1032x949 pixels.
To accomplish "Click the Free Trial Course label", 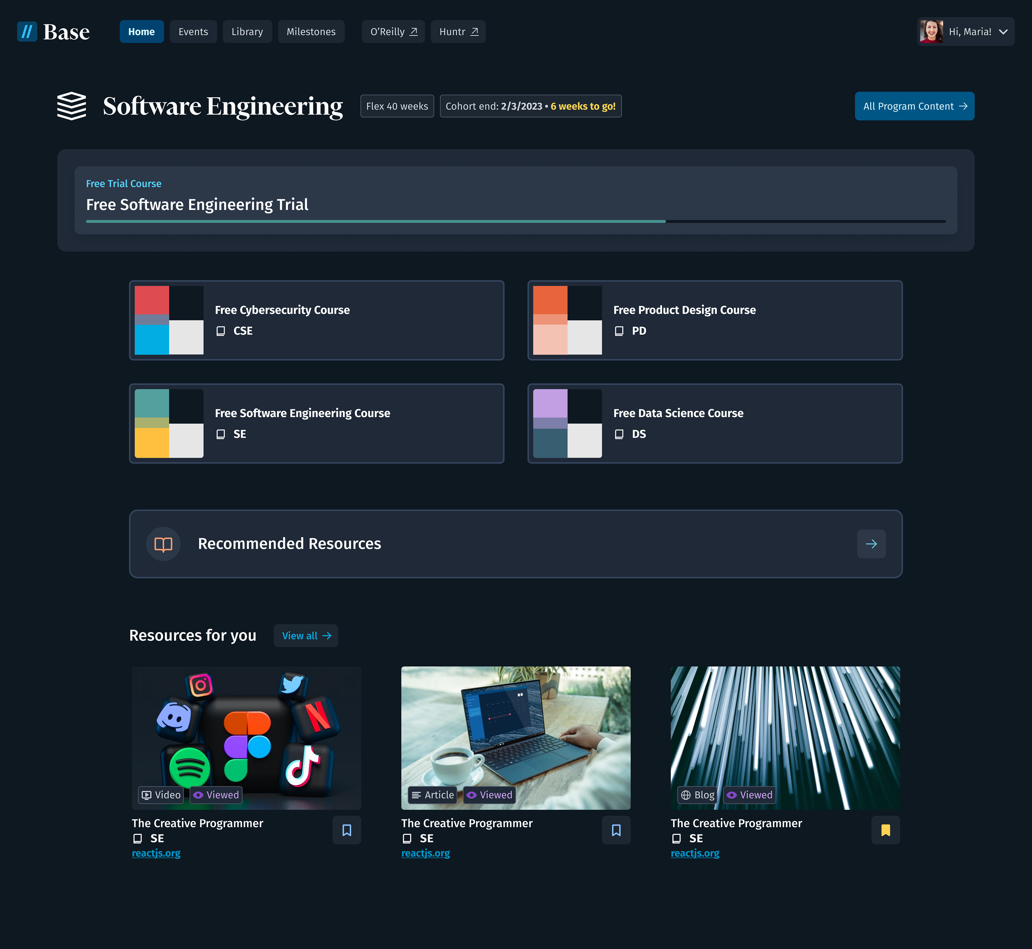I will click(x=124, y=184).
